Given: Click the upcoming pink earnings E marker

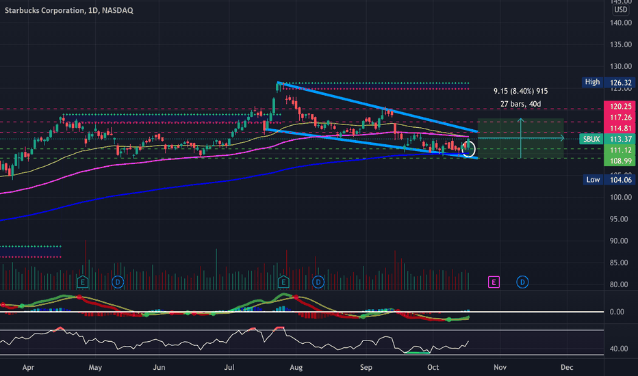Looking at the screenshot, I should [494, 282].
